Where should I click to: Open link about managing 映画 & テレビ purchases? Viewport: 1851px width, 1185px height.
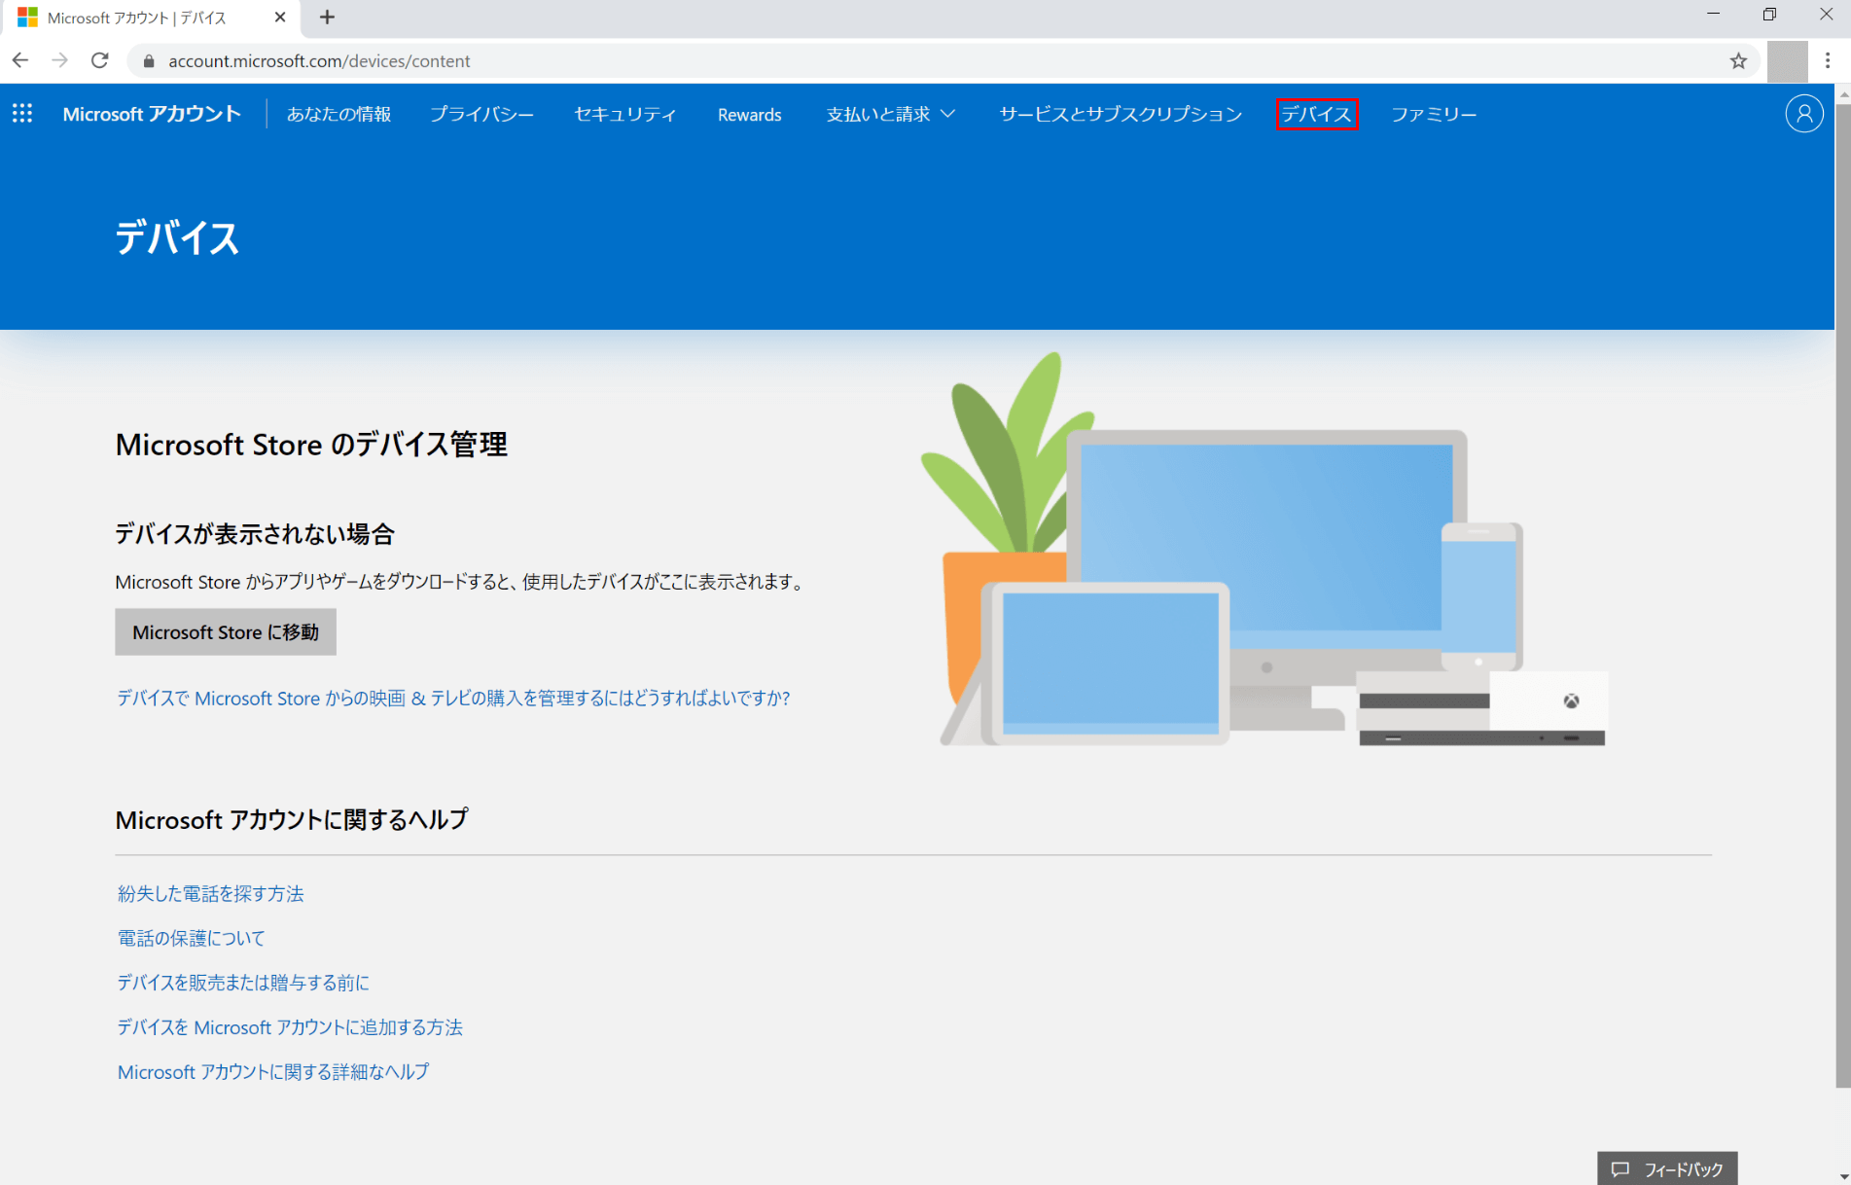coord(453,698)
